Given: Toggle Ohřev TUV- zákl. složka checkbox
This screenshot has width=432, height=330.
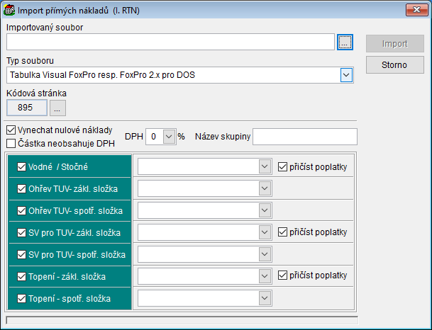Looking at the screenshot, I should (21, 188).
